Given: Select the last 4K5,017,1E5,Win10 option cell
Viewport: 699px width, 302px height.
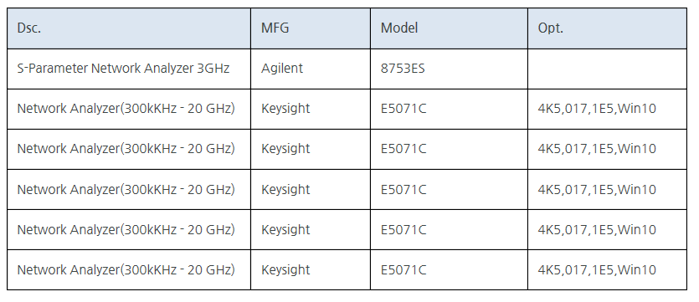Looking at the screenshot, I should click(x=607, y=269).
